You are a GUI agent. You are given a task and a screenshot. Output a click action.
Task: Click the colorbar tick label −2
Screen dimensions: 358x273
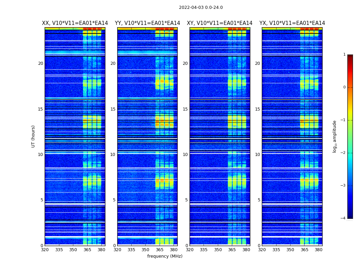343,153
